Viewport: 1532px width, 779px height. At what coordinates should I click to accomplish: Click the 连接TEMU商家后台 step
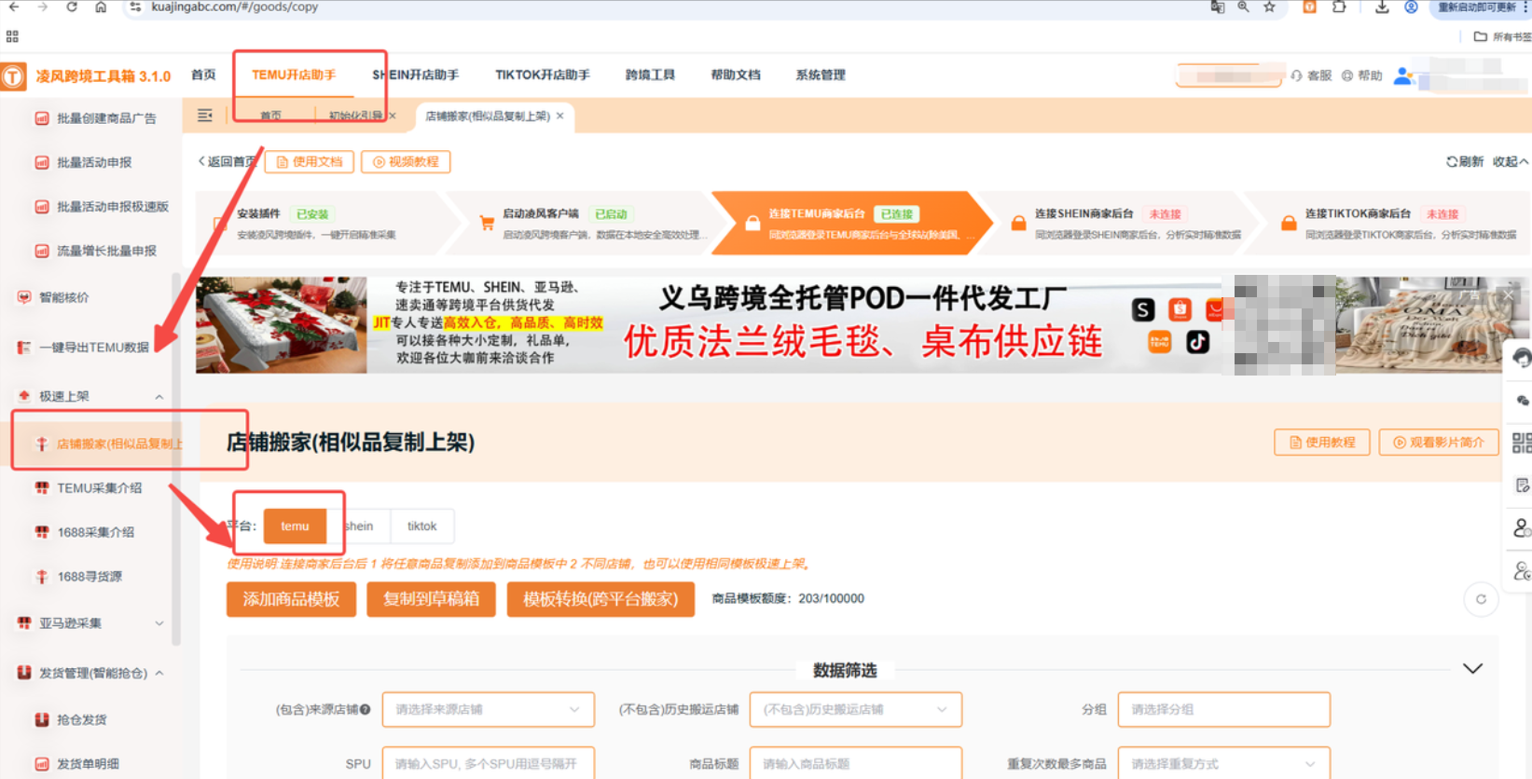(x=853, y=224)
